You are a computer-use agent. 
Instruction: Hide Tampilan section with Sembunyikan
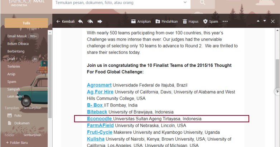coord(32,108)
